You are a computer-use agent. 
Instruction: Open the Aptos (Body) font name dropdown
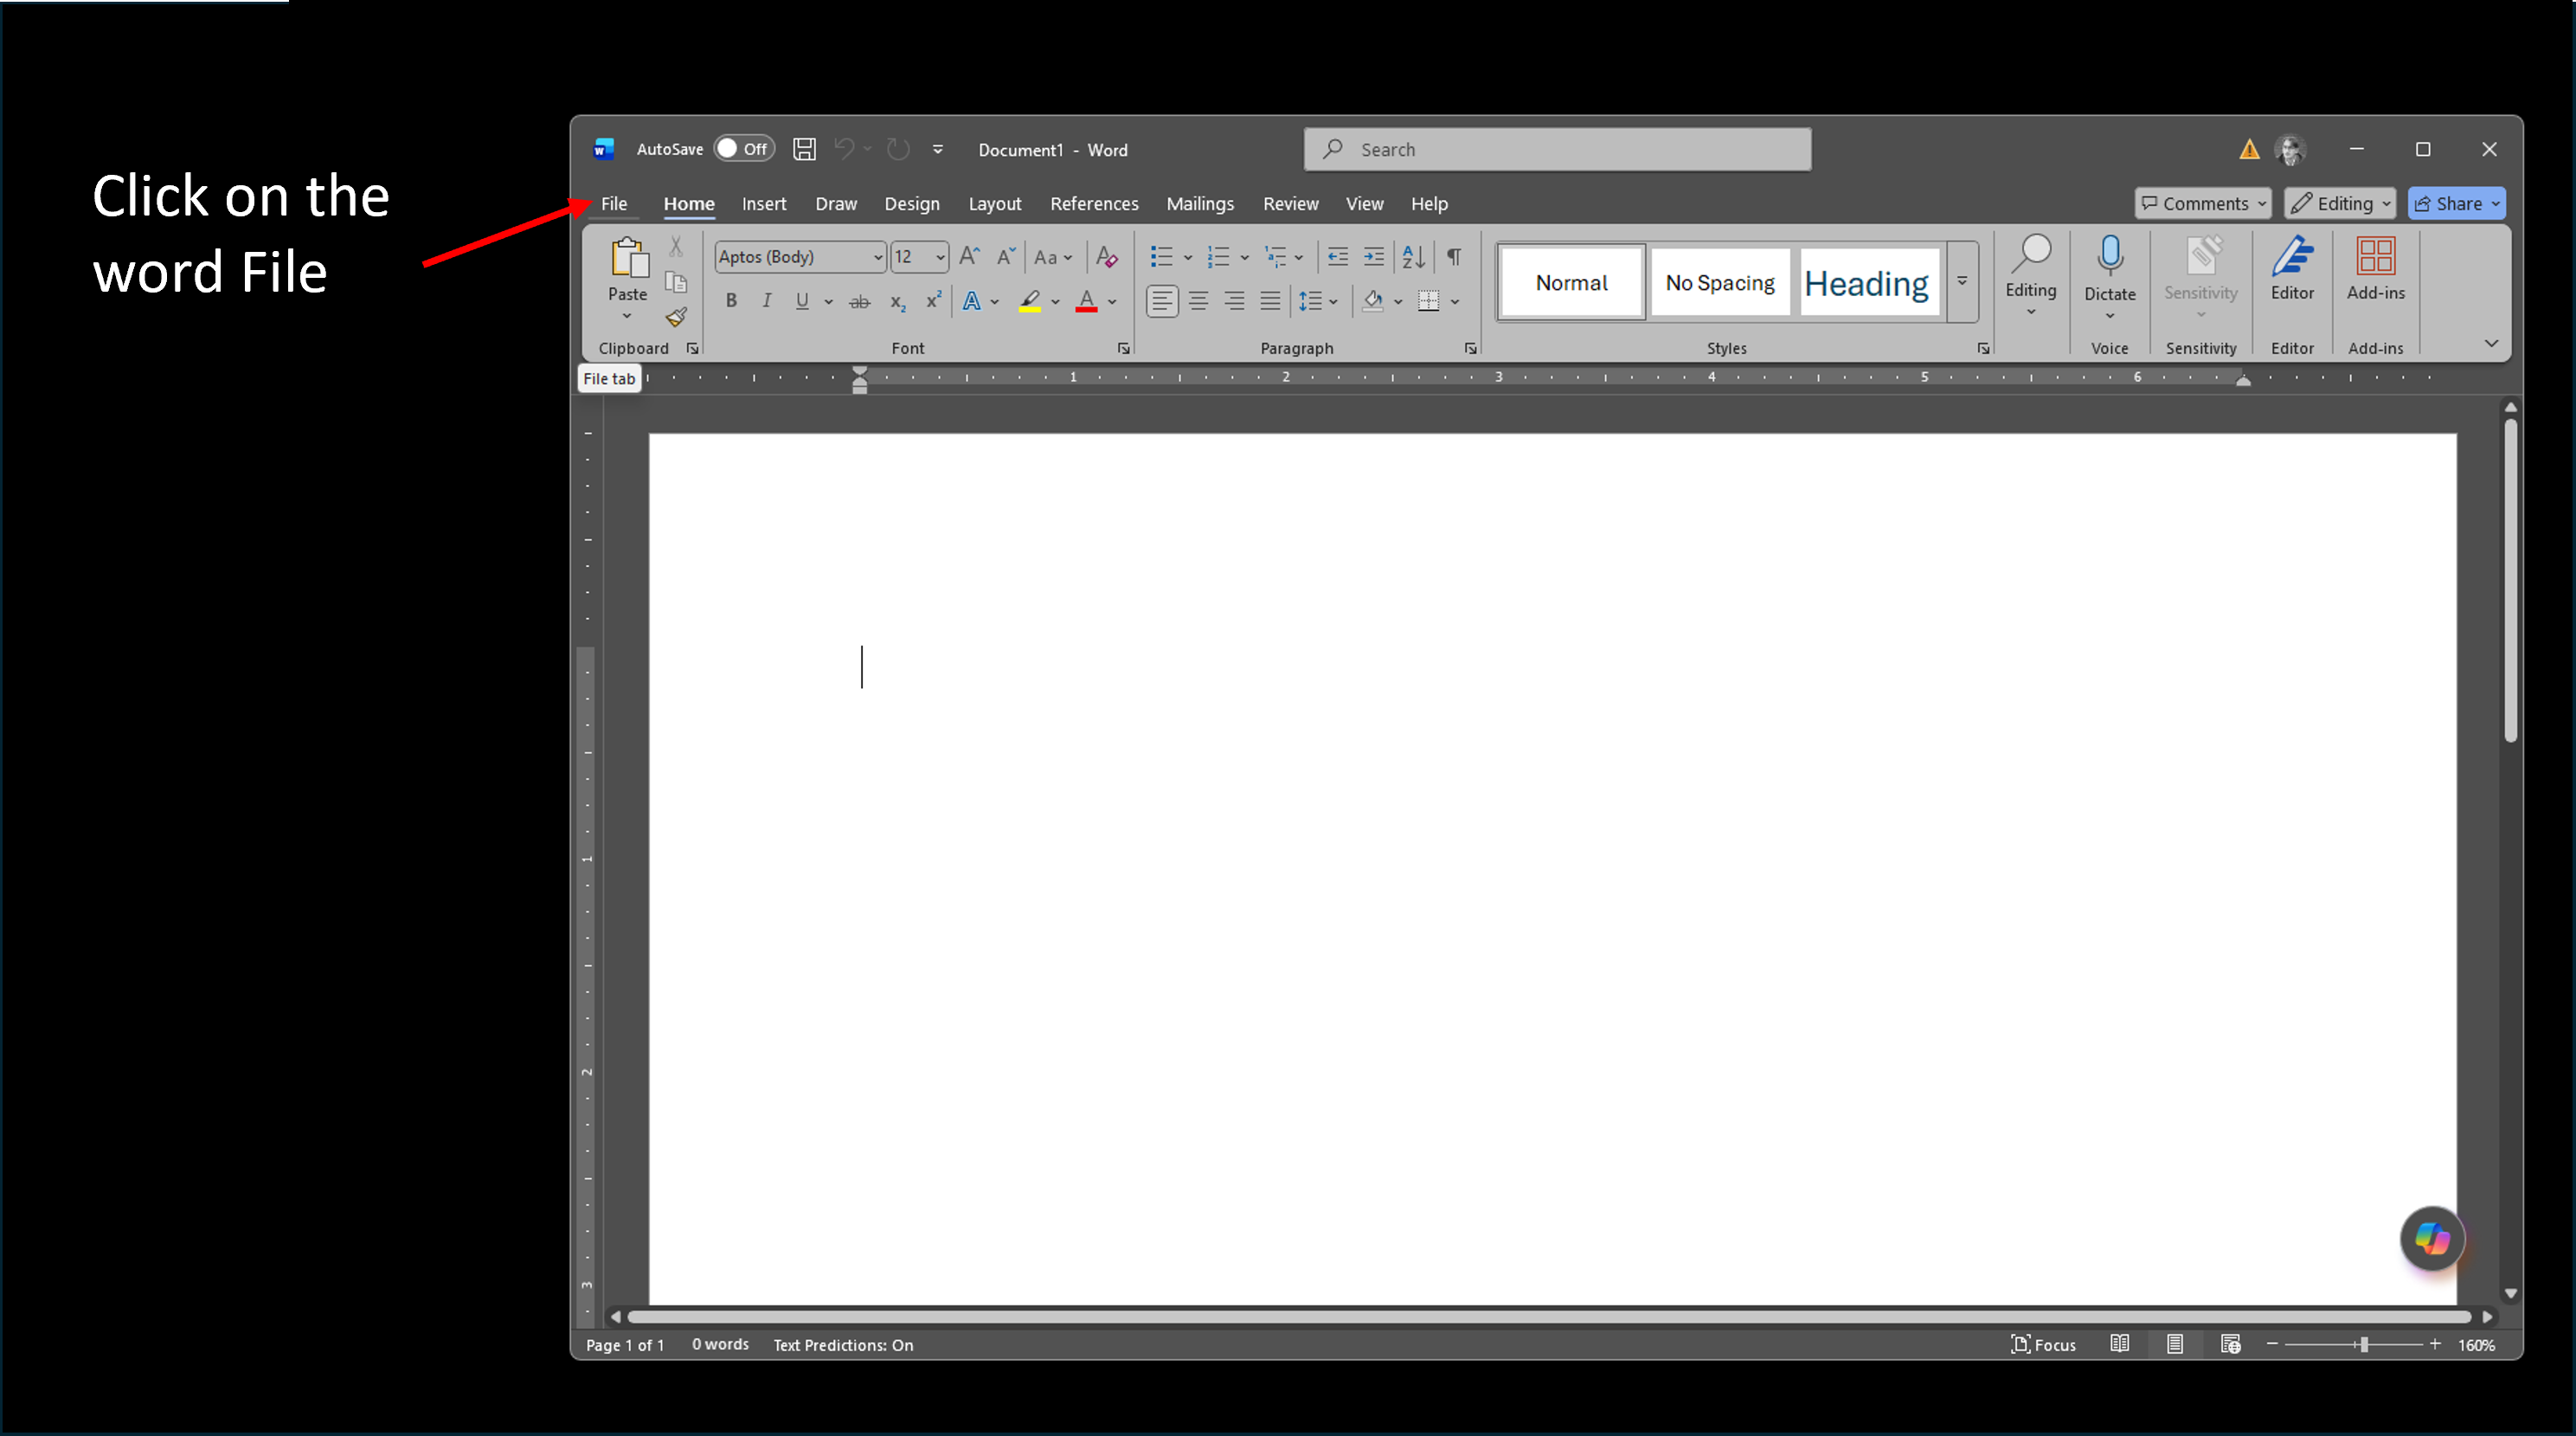[877, 257]
